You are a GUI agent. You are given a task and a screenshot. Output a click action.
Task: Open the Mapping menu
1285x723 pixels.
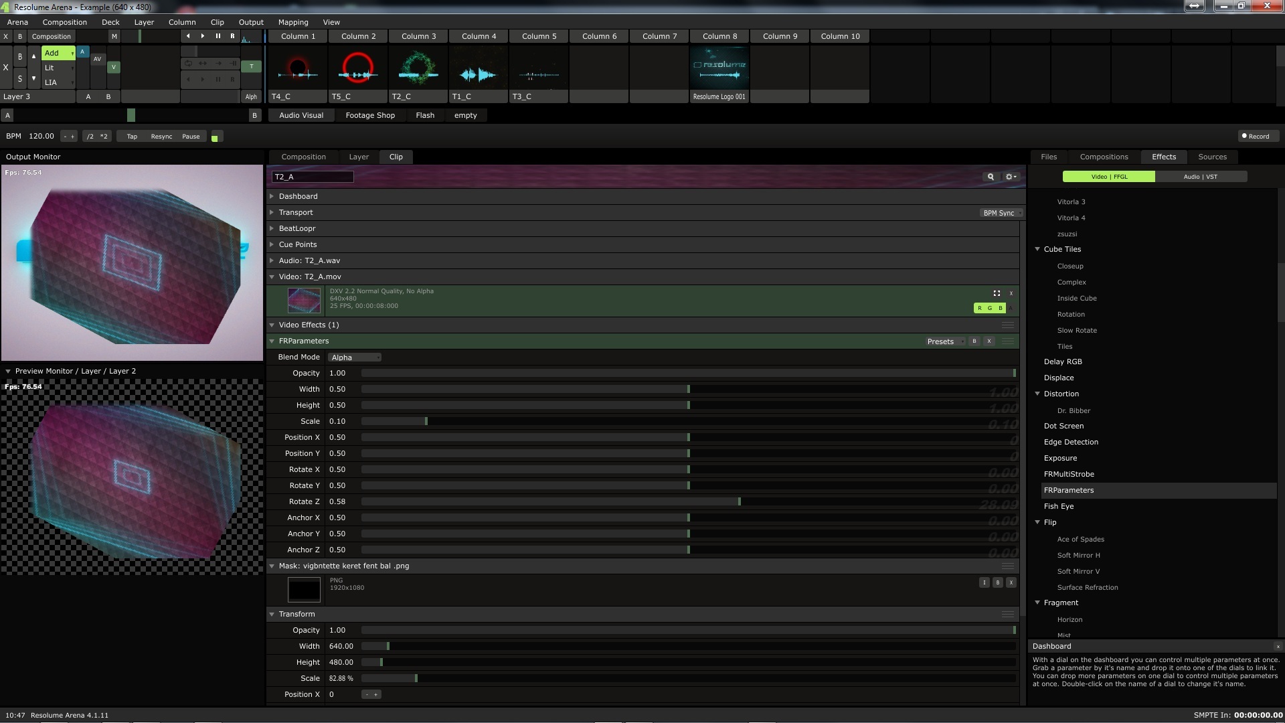coord(293,22)
